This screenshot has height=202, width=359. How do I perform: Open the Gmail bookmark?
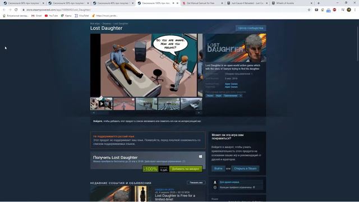(x=36, y=16)
